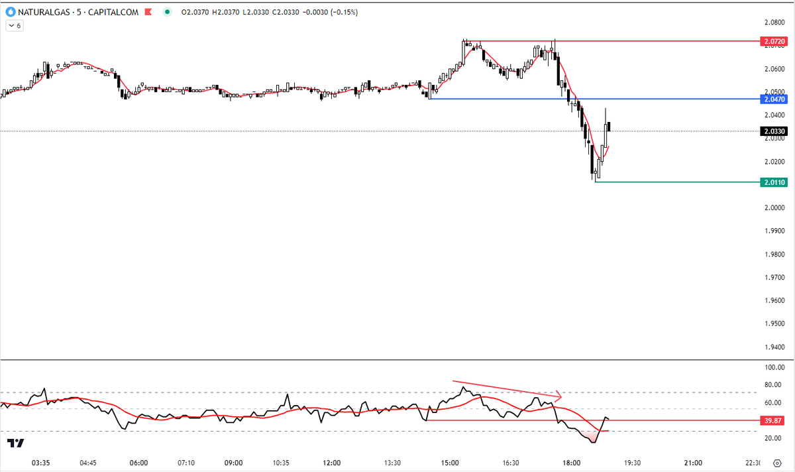Click the 19:30 time axis label
Image resolution: width=795 pixels, height=472 pixels.
click(x=632, y=463)
